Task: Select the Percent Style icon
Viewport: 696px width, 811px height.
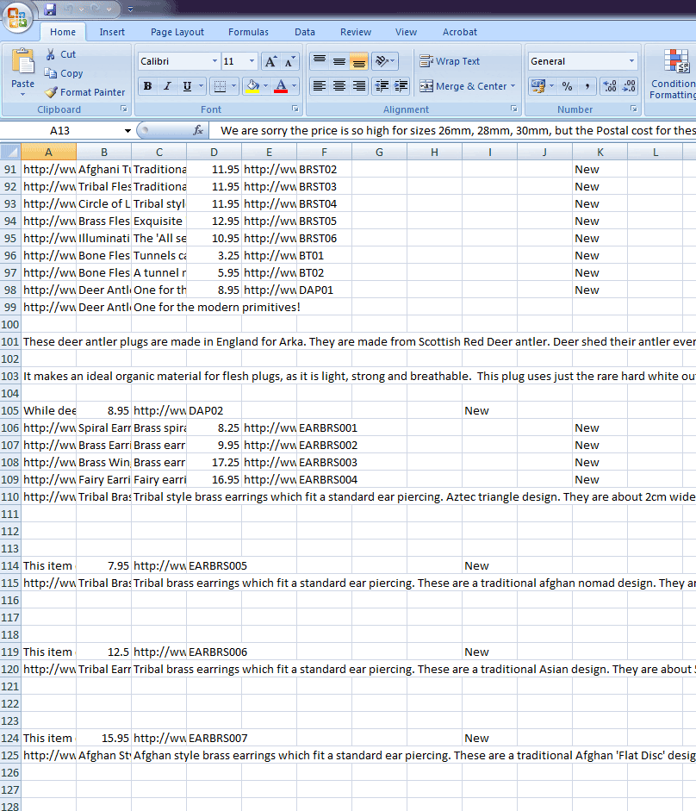Action: pyautogui.click(x=567, y=86)
